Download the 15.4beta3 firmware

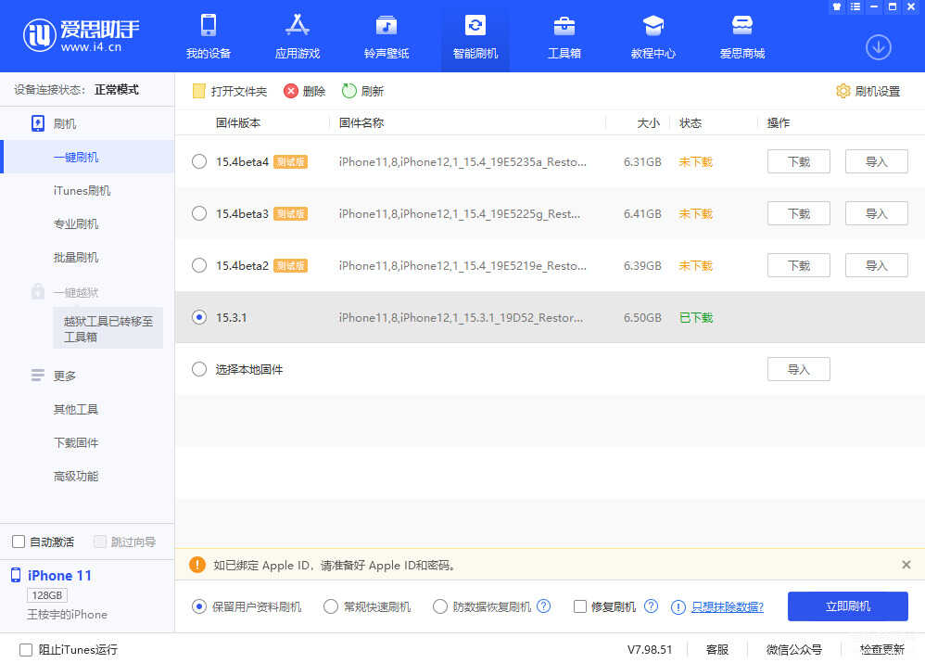pyautogui.click(x=799, y=213)
